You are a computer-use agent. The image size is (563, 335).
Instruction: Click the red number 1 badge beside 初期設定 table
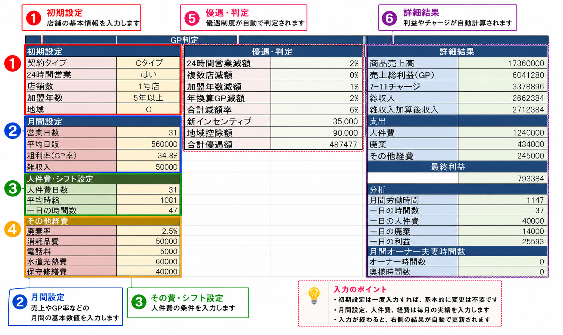12,64
